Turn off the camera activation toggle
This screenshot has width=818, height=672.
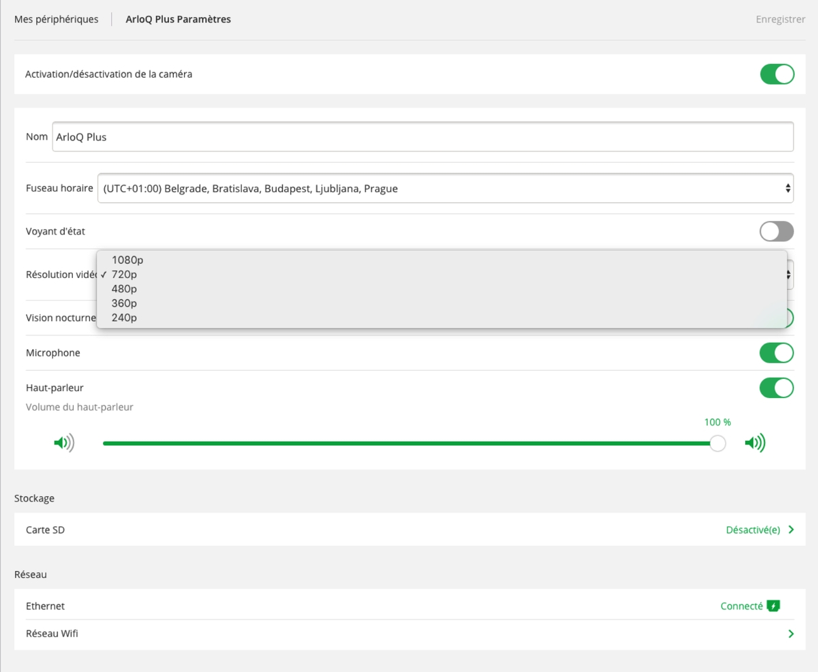[777, 74]
